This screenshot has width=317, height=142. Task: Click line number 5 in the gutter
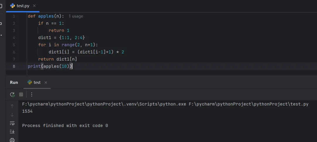14,45
